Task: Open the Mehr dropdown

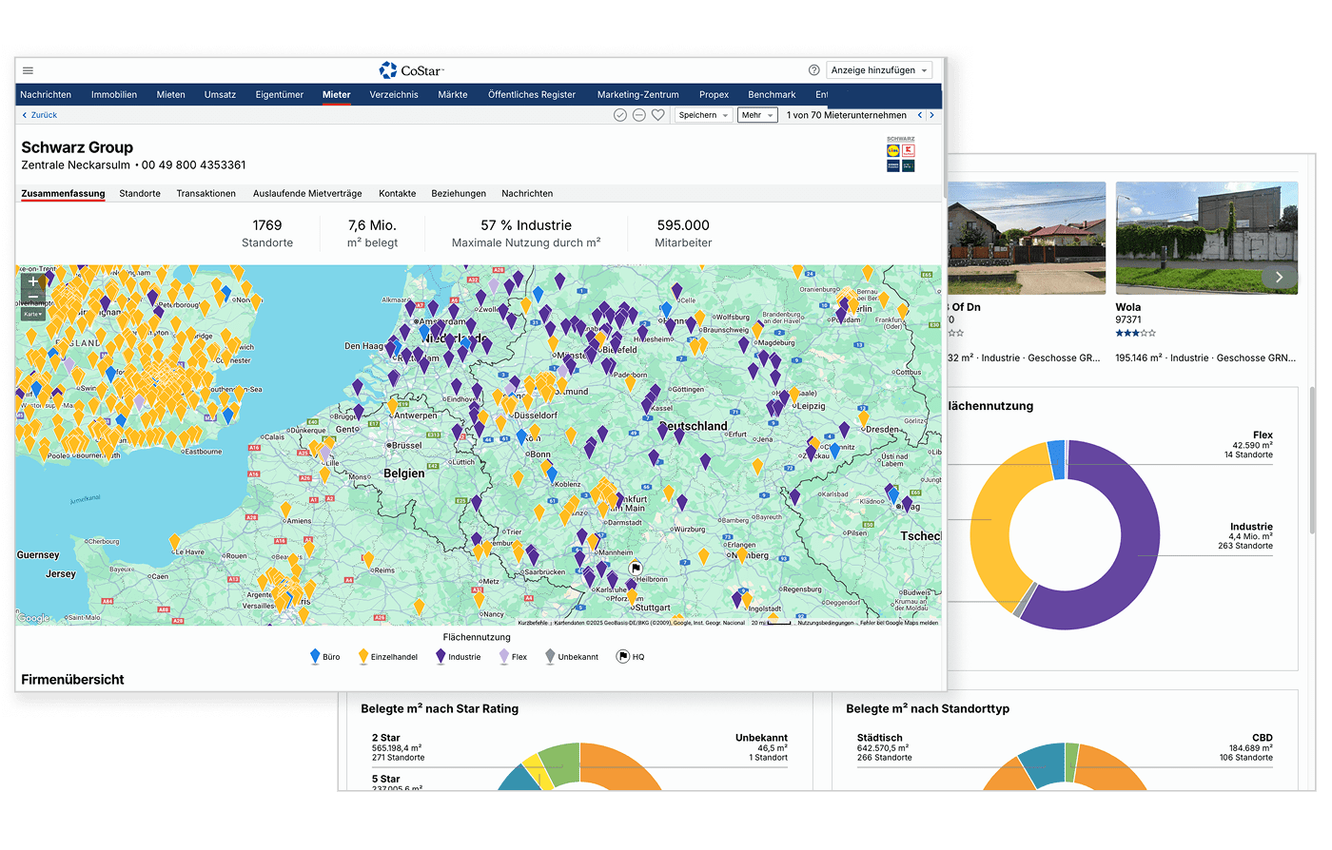Action: [757, 115]
